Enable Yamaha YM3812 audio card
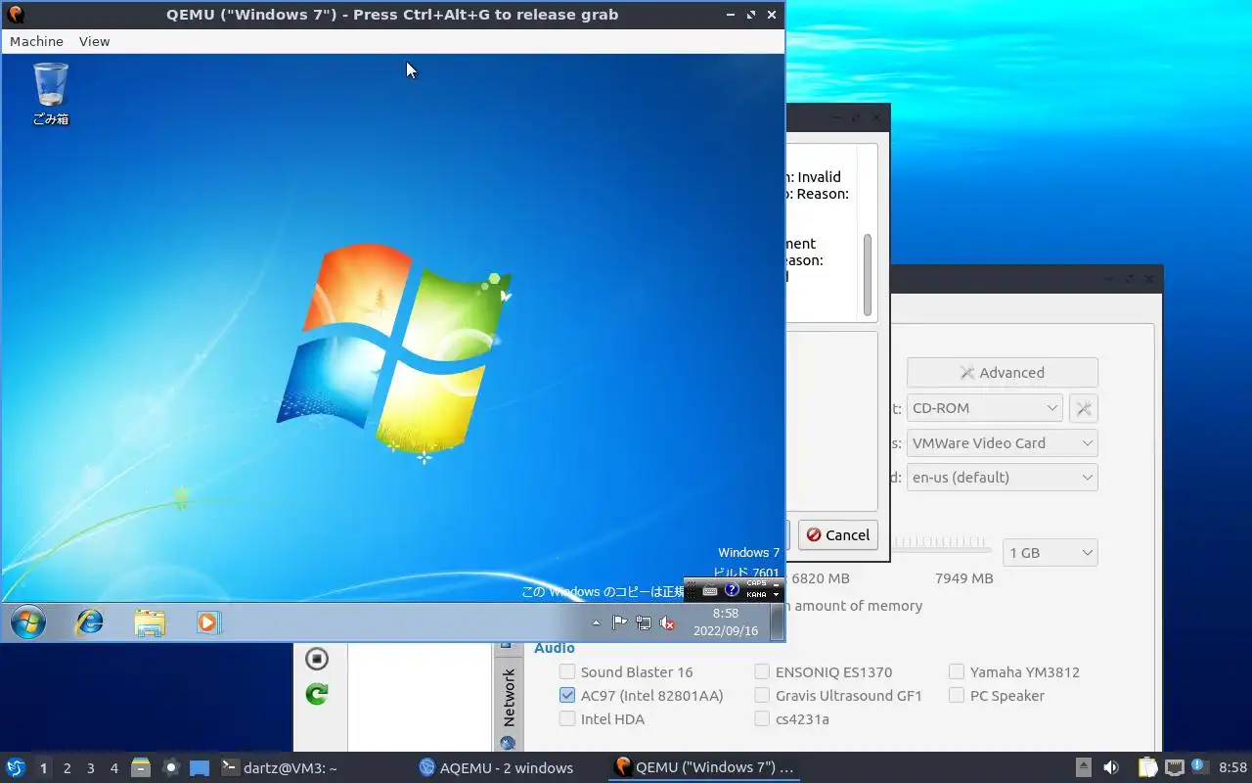This screenshot has width=1252, height=783. pyautogui.click(x=957, y=672)
